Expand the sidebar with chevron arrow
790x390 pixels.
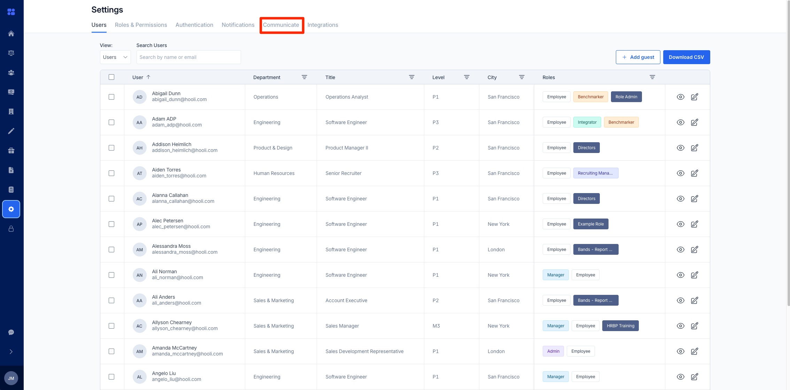[x=11, y=352]
